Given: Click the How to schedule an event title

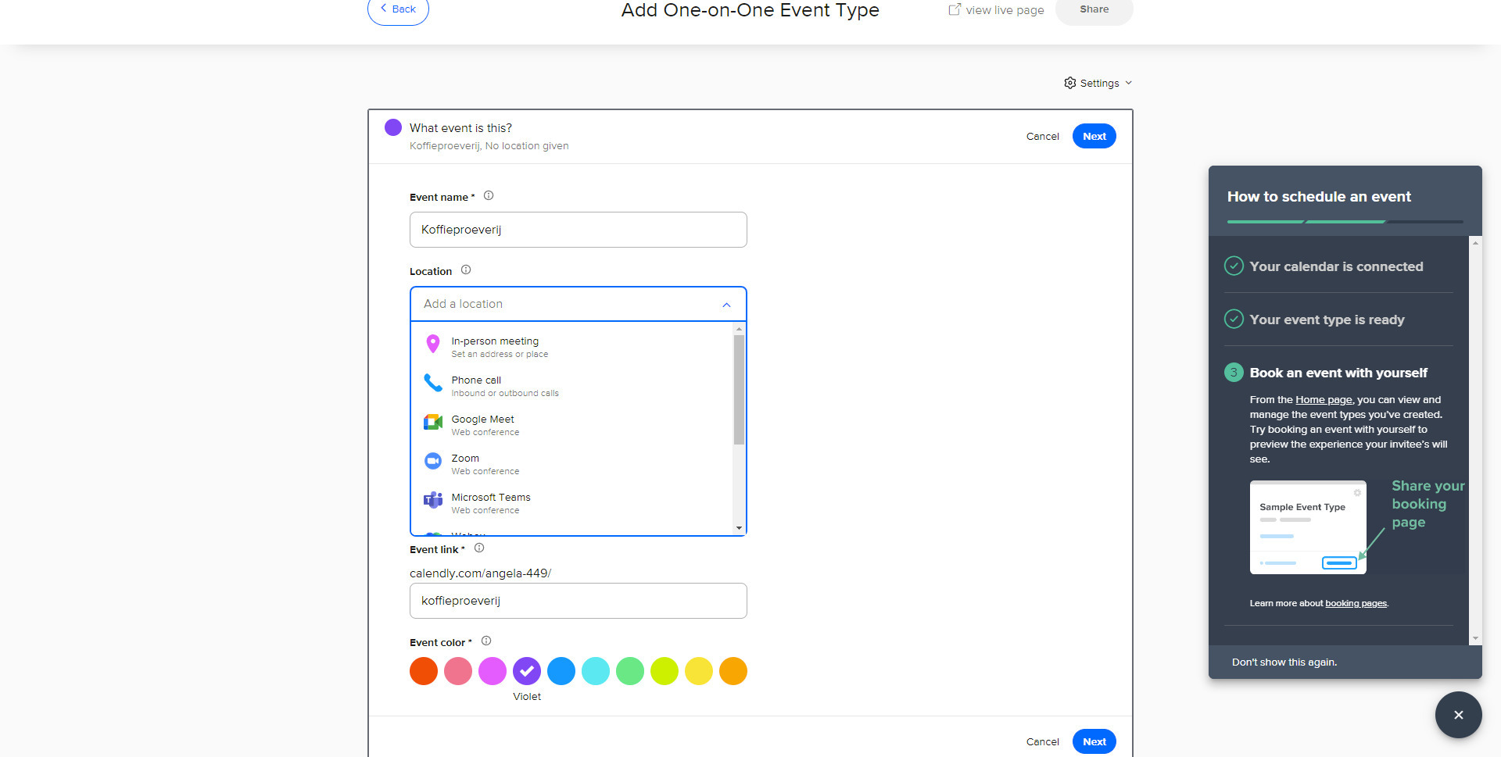Looking at the screenshot, I should coord(1319,197).
